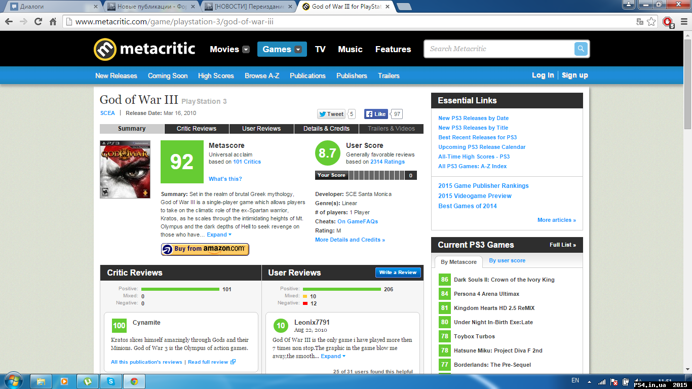Open Skype from the taskbar
The image size is (692, 389).
point(111,381)
